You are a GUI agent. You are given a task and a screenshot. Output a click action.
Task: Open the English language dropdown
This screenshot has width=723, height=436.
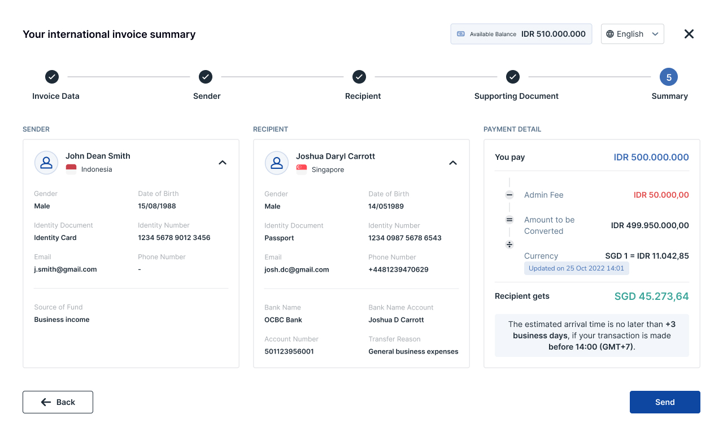pyautogui.click(x=632, y=34)
